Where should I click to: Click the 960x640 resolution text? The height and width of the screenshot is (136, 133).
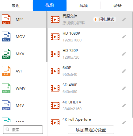coord(70,75)
